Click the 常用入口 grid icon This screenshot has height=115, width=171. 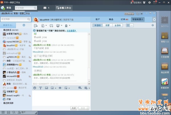pyautogui.click(x=164, y=36)
